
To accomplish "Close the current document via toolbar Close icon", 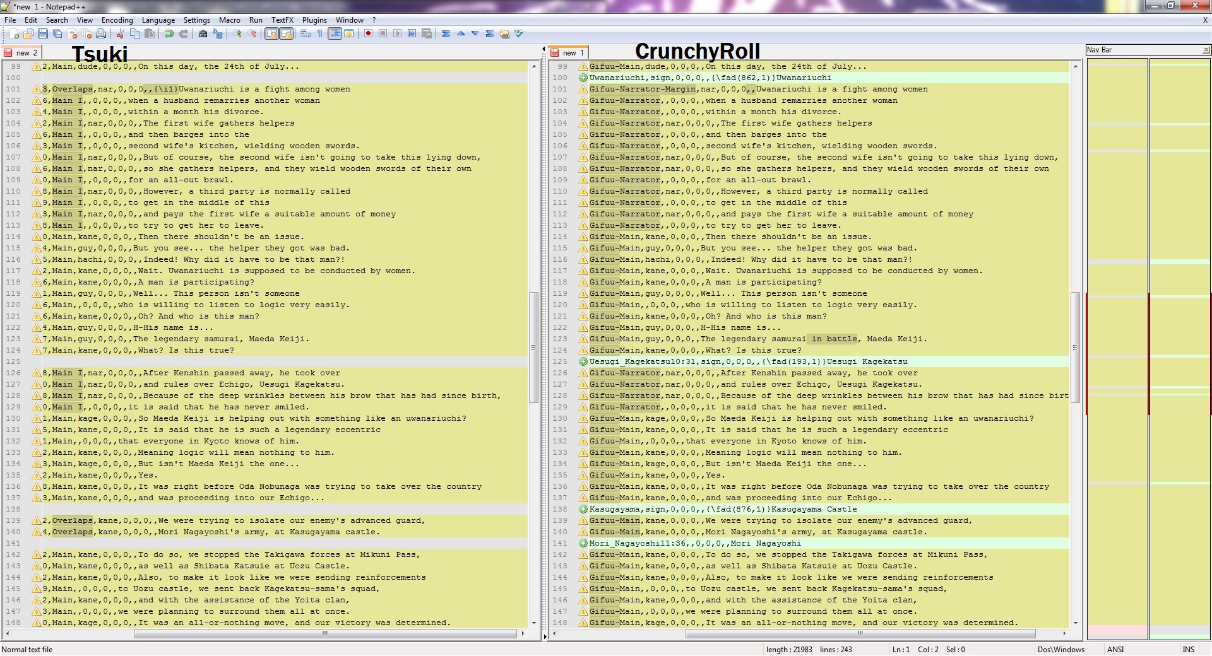I will tap(72, 34).
